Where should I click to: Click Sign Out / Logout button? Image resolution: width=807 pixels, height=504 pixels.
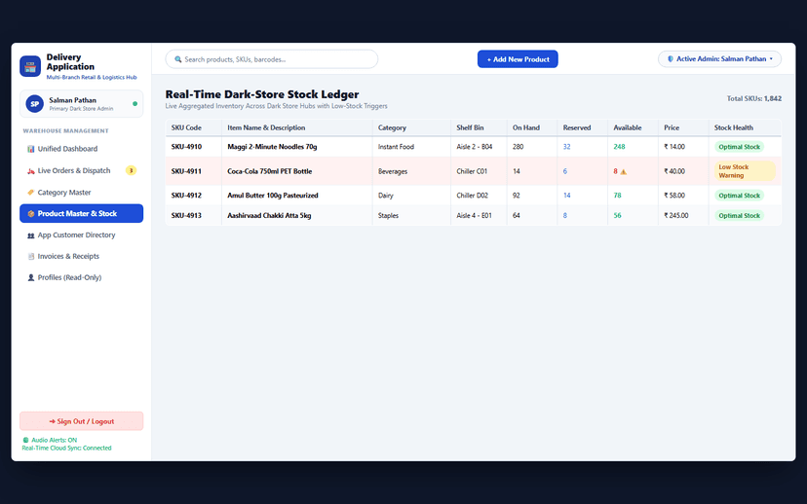coord(81,421)
